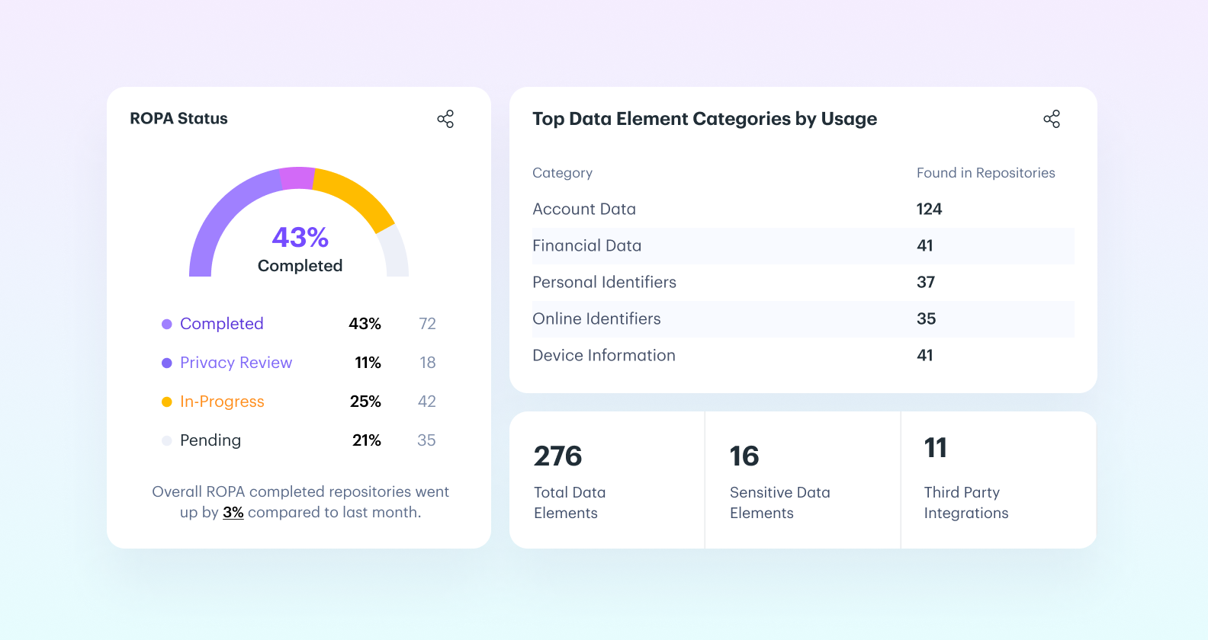Click the underlined 3% value
1208x640 pixels.
[x=233, y=512]
